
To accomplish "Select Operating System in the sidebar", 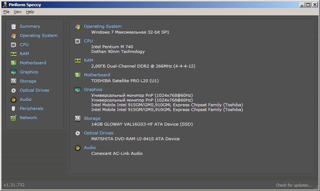I will (x=38, y=35).
